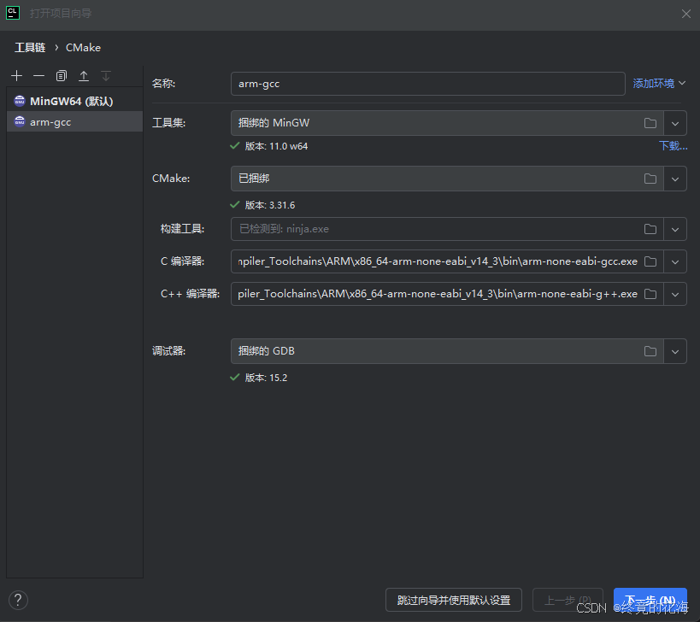Viewport: 700px width, 622px height.
Task: Copy the selected toolchain
Action: tap(62, 76)
